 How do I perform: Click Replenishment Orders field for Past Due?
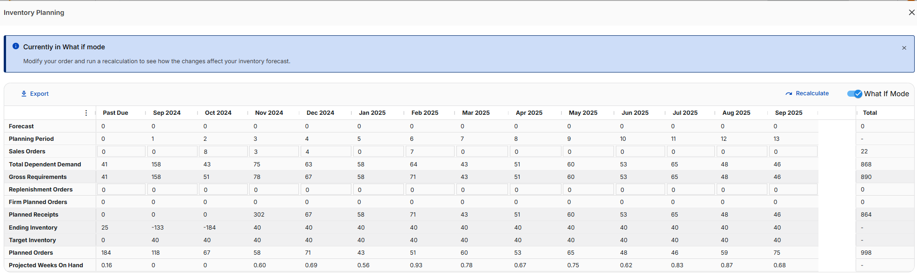pos(121,190)
